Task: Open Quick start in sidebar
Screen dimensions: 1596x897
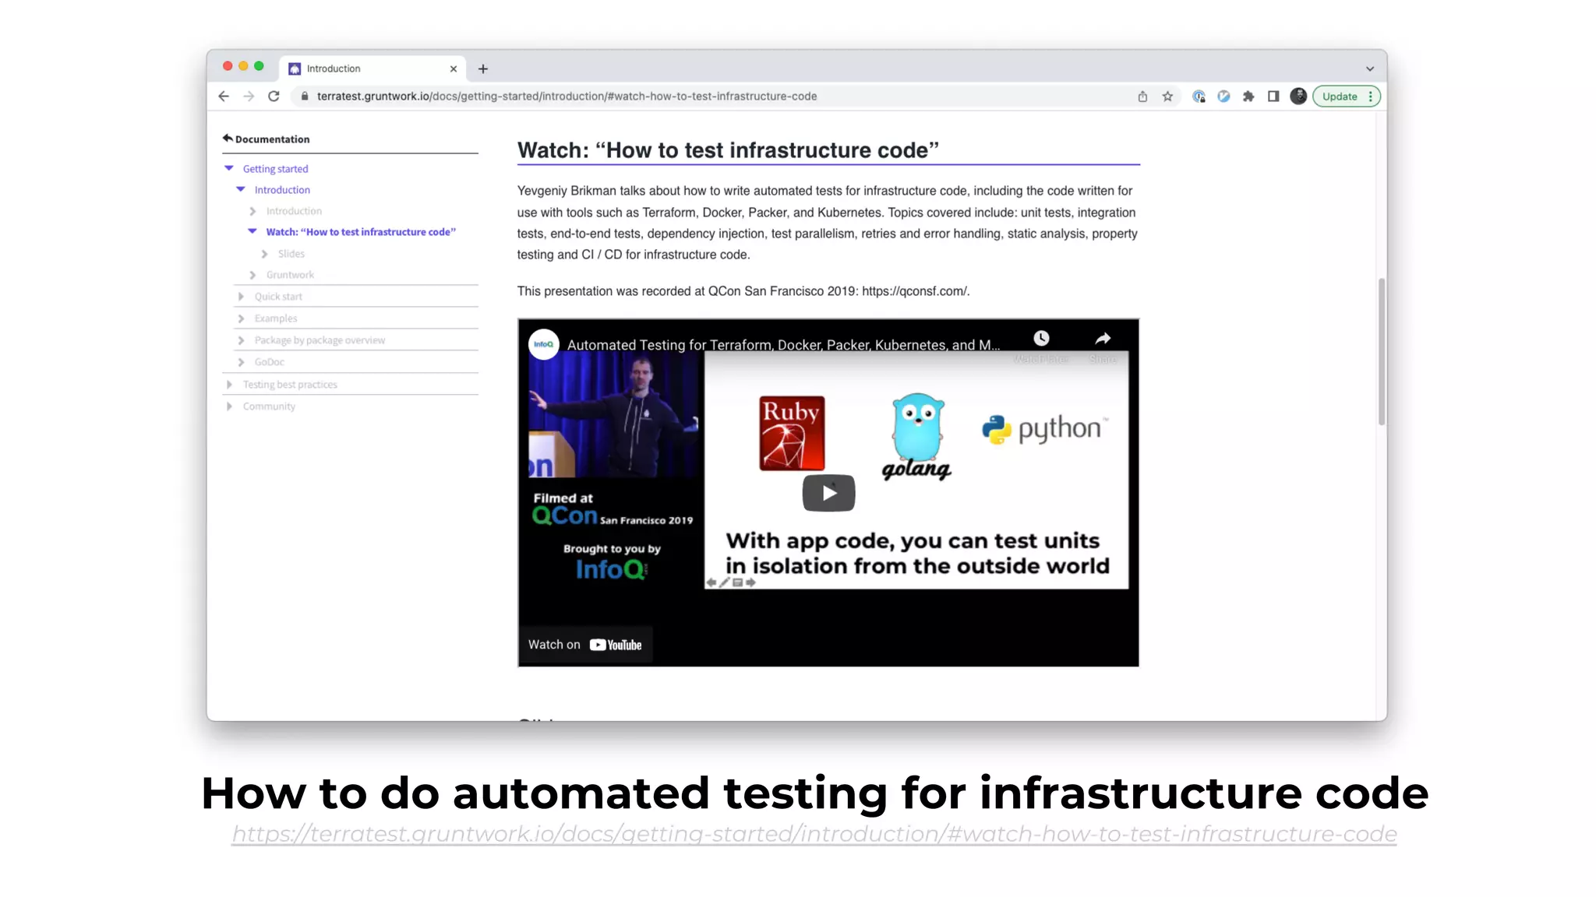Action: click(x=278, y=297)
